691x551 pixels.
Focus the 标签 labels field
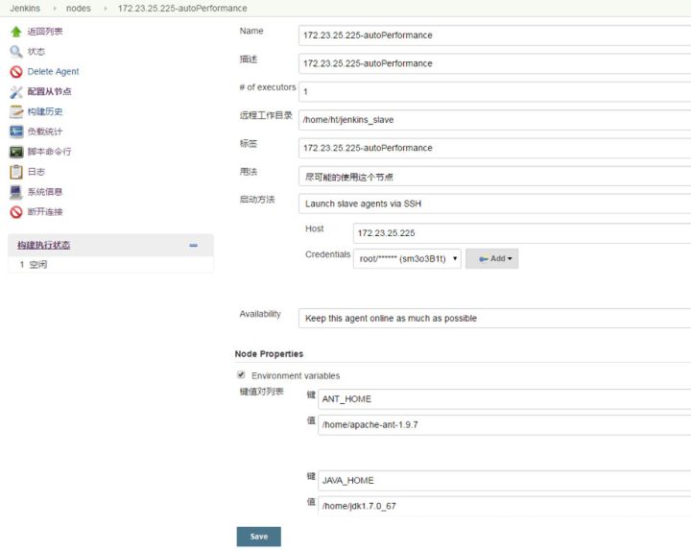click(x=494, y=148)
